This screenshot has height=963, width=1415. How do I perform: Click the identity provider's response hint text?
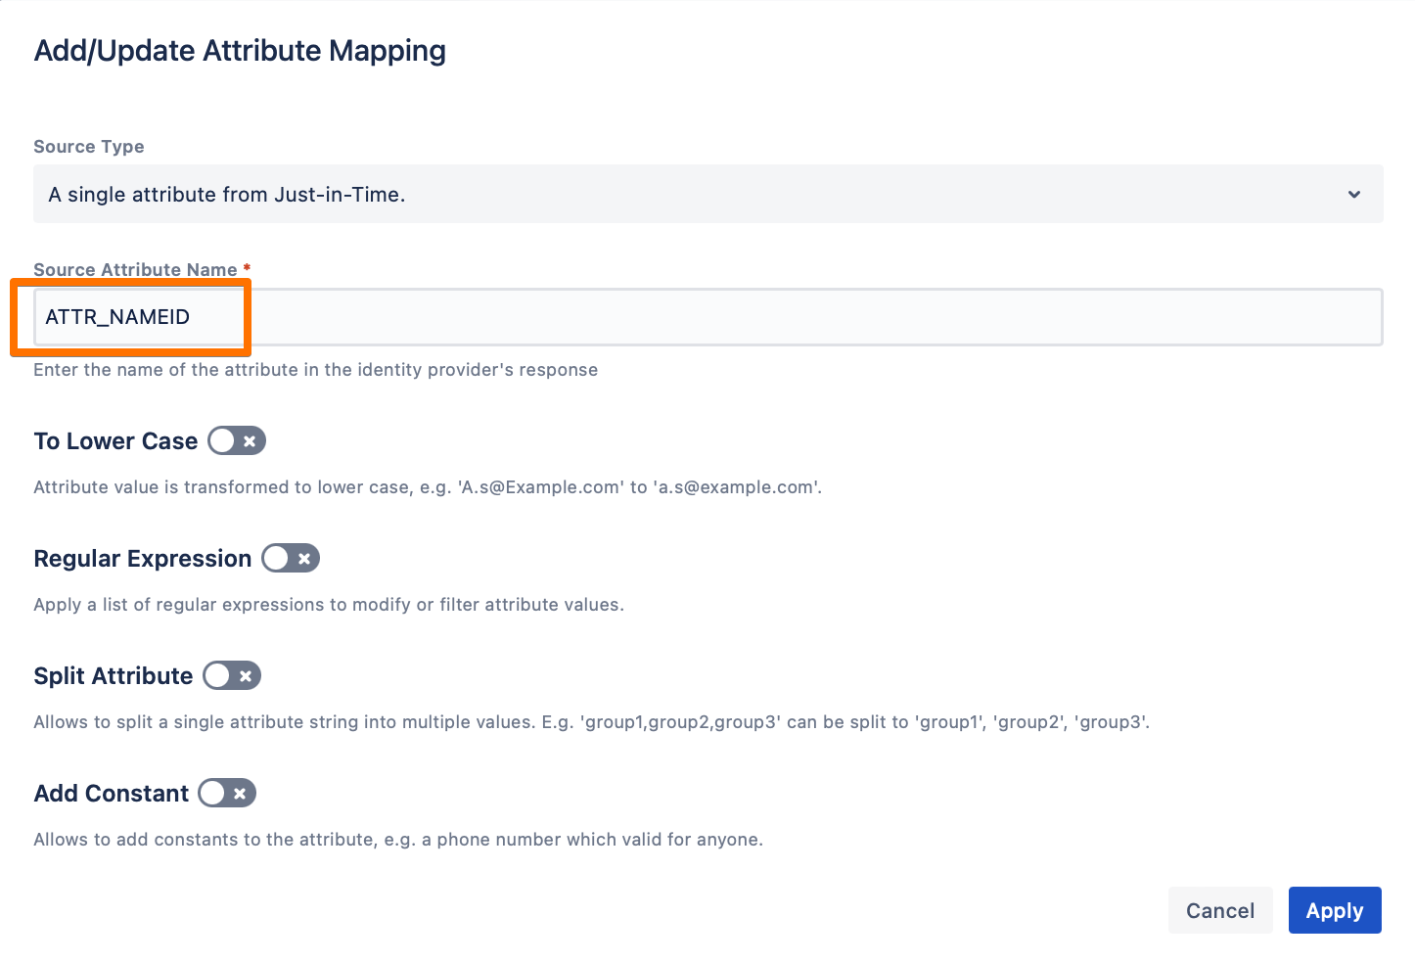coord(315,370)
